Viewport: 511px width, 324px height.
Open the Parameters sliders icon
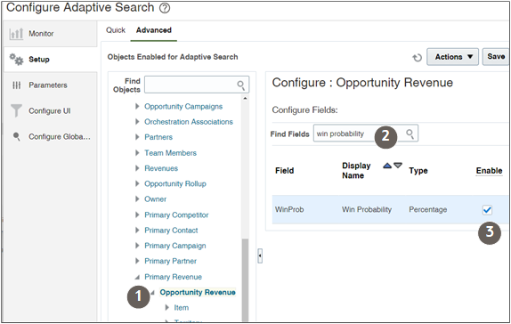pos(16,85)
